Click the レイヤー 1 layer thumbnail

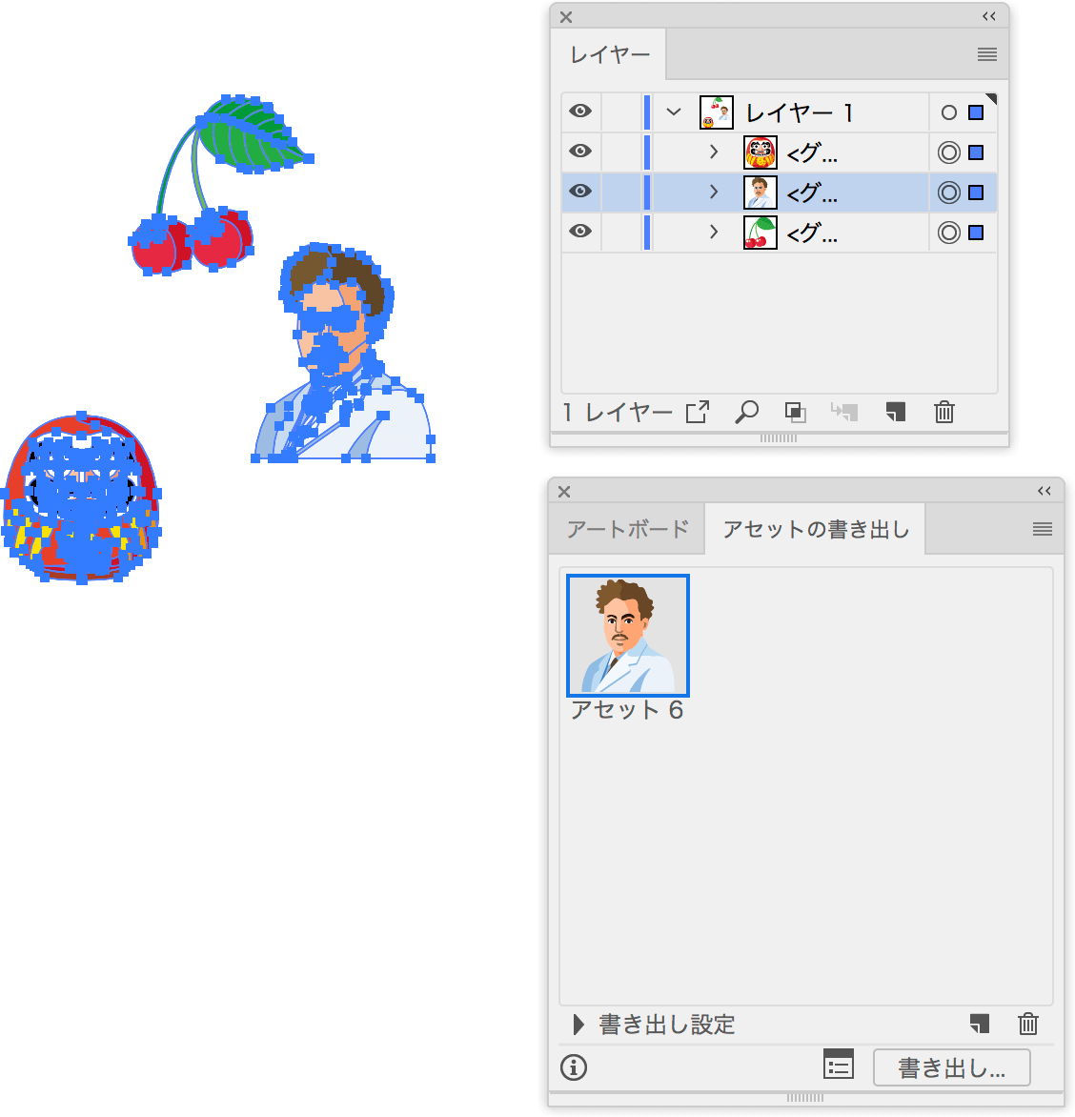717,112
